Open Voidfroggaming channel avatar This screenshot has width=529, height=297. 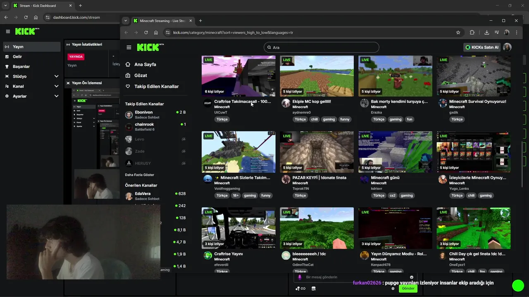pos(207,179)
